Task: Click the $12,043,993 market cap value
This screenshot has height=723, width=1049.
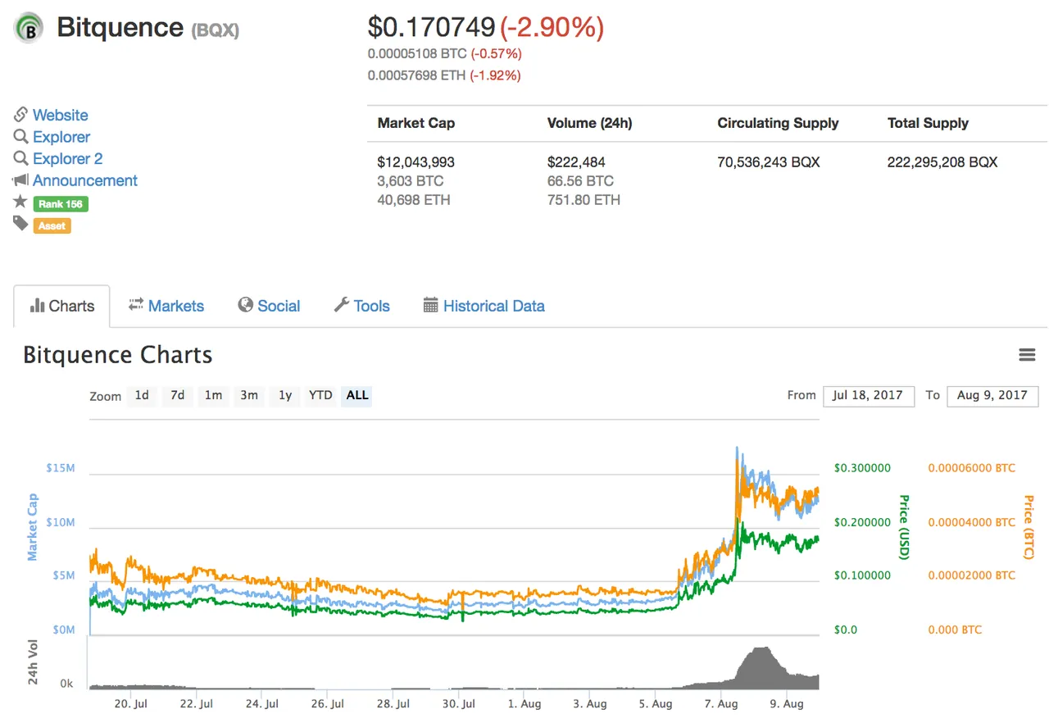Action: pyautogui.click(x=416, y=162)
